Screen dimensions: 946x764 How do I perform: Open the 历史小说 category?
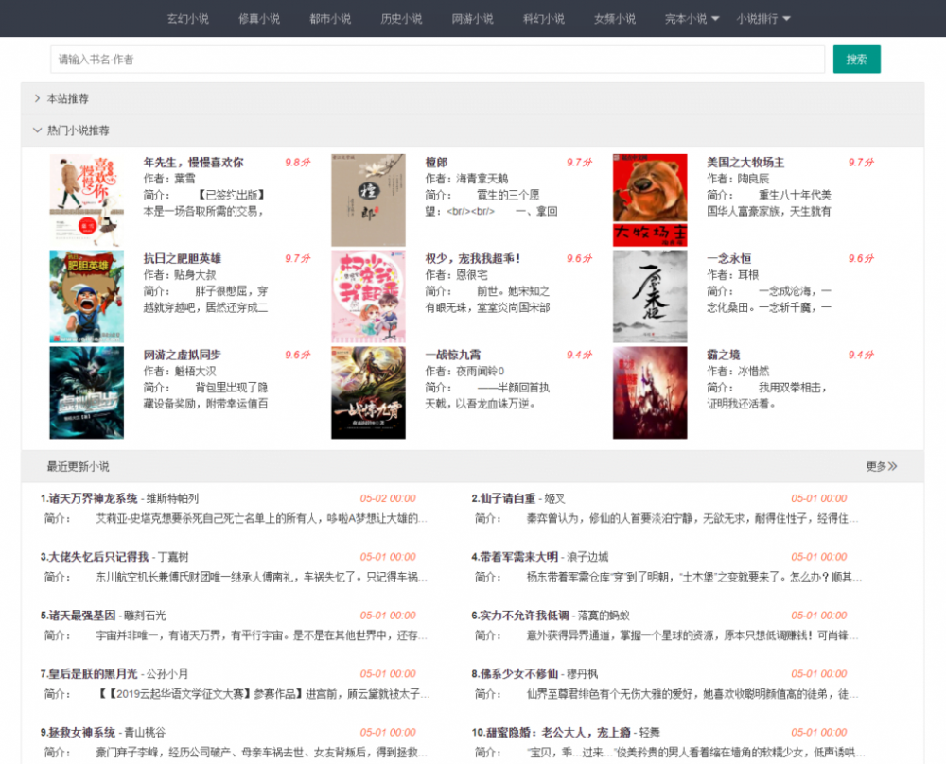click(401, 19)
